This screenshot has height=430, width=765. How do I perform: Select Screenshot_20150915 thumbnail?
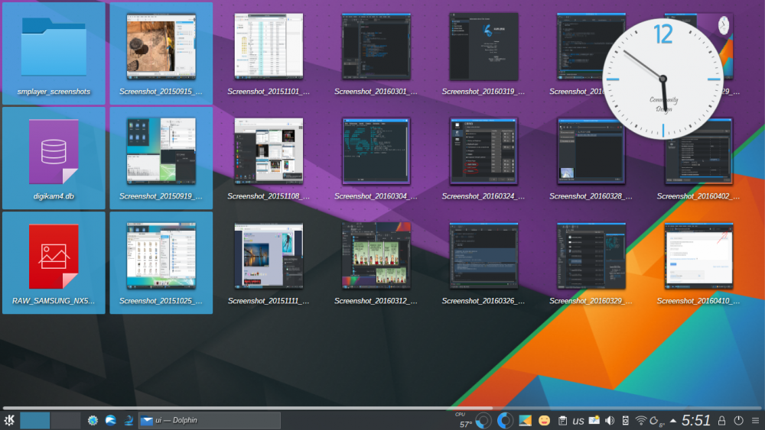pyautogui.click(x=161, y=47)
